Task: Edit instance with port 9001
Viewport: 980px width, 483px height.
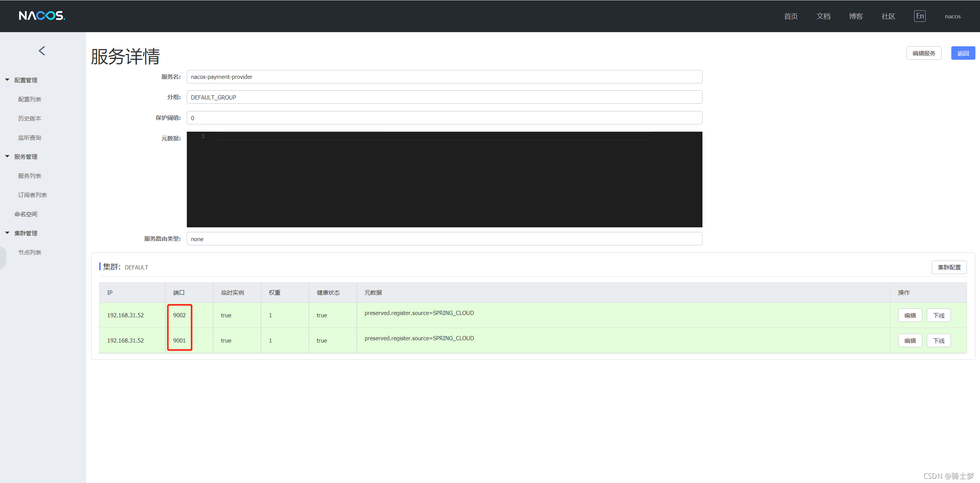Action: (910, 341)
